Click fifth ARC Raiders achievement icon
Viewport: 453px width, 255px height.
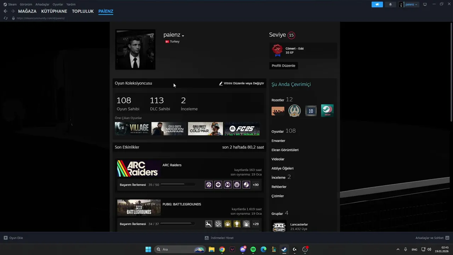pos(246,185)
